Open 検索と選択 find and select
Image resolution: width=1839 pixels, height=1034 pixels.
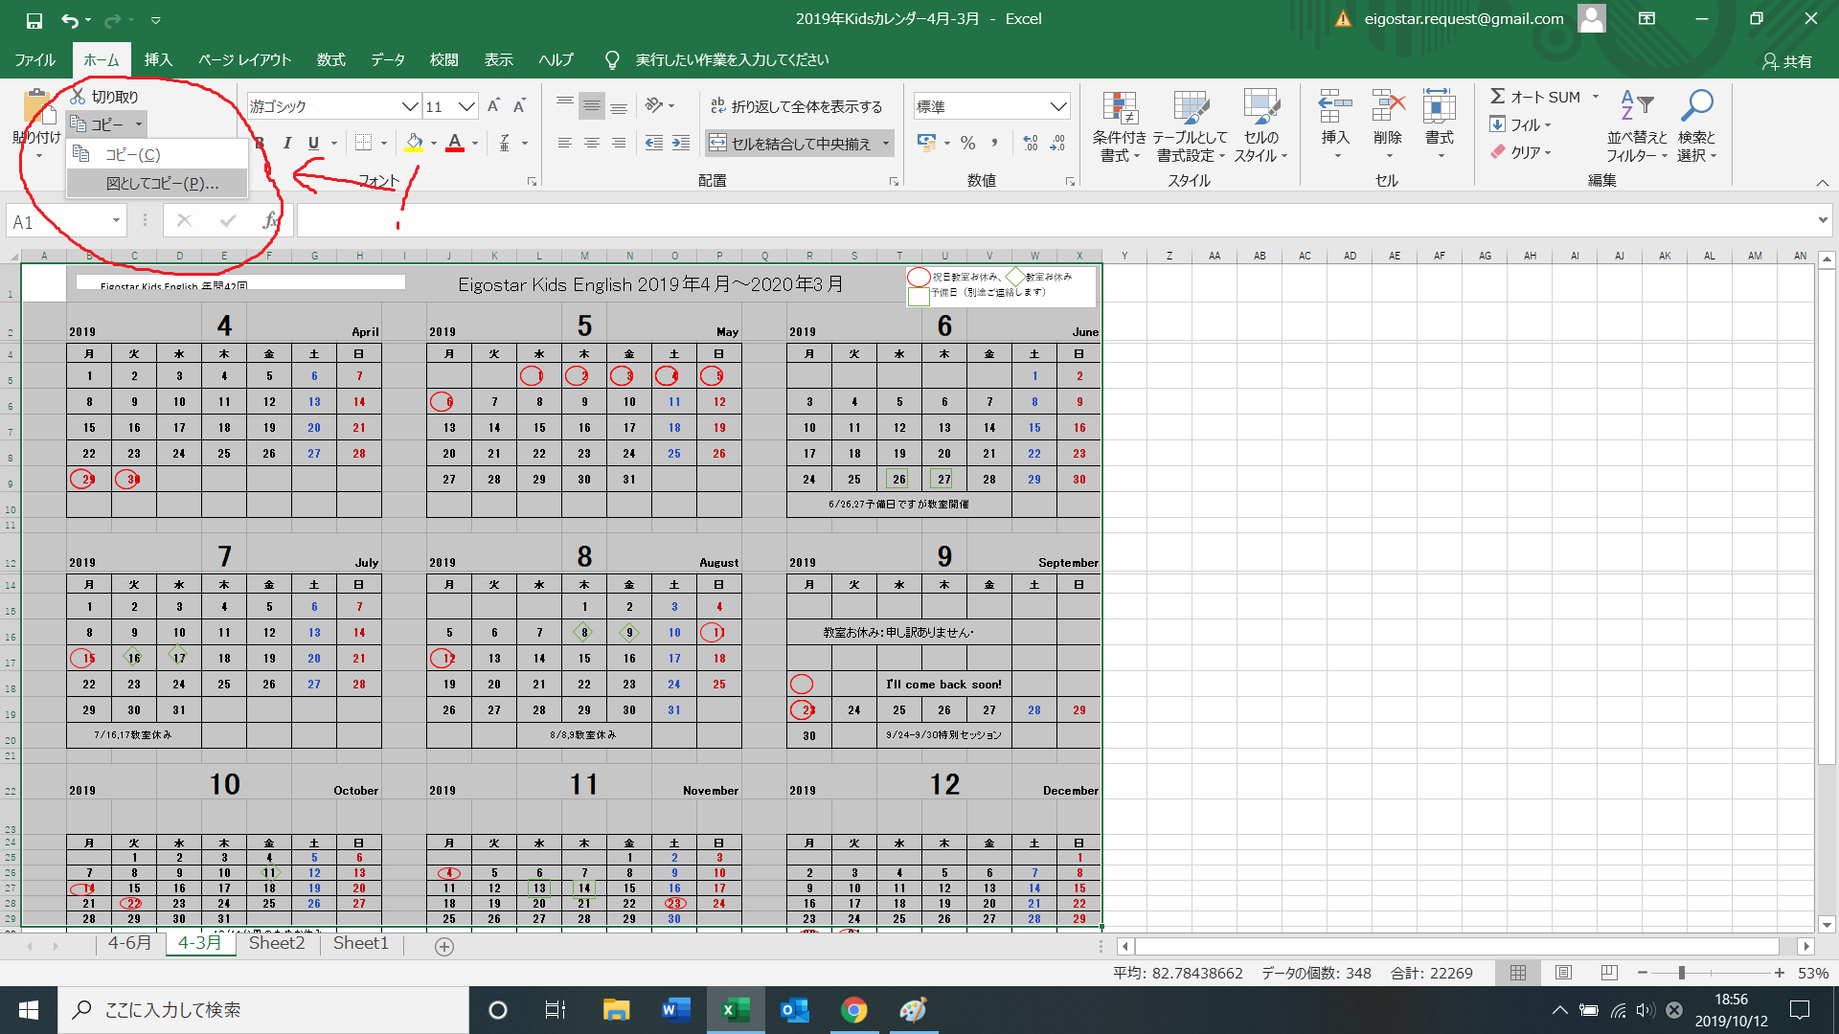point(1697,126)
